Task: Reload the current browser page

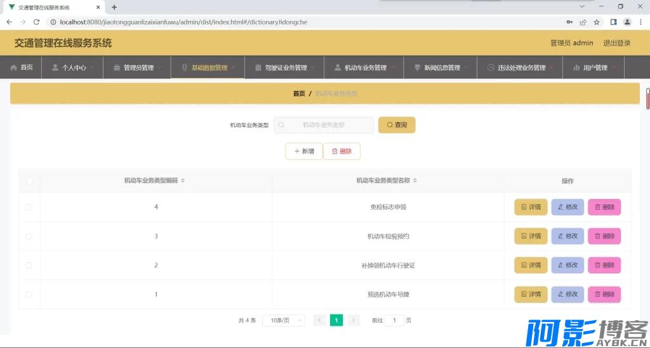Action: pos(36,22)
